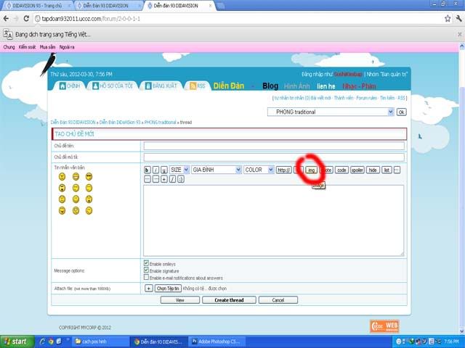This screenshot has height=348, width=465.
Task: Click the uCoz WEB badge at page bottom
Action: pos(384,326)
